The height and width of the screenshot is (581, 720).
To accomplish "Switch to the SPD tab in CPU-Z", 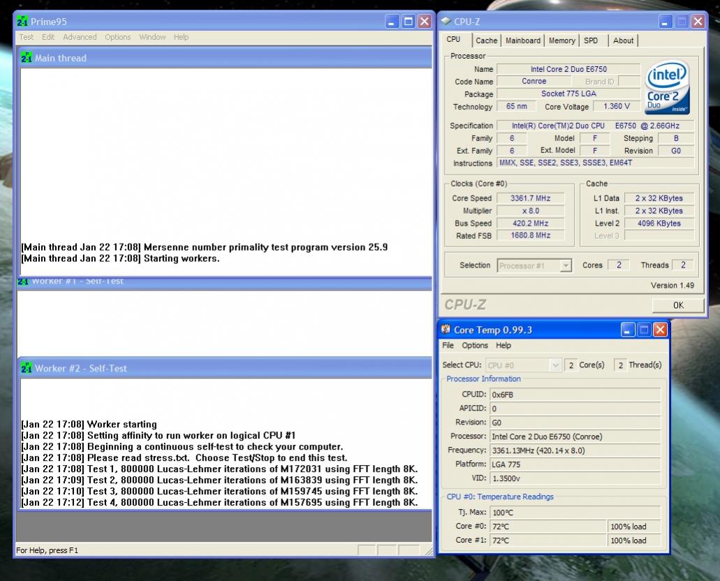I will [x=591, y=41].
